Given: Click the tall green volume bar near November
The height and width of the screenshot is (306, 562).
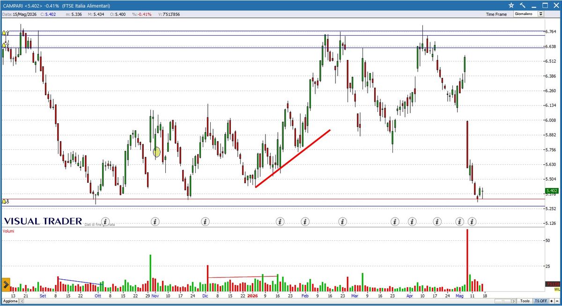Looking at the screenshot, I should click(150, 273).
